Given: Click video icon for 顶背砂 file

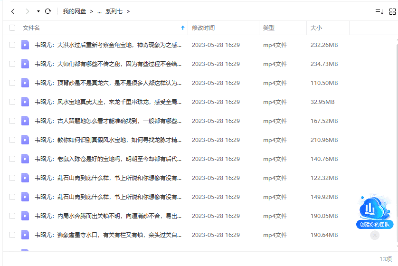Looking at the screenshot, I should [25, 83].
